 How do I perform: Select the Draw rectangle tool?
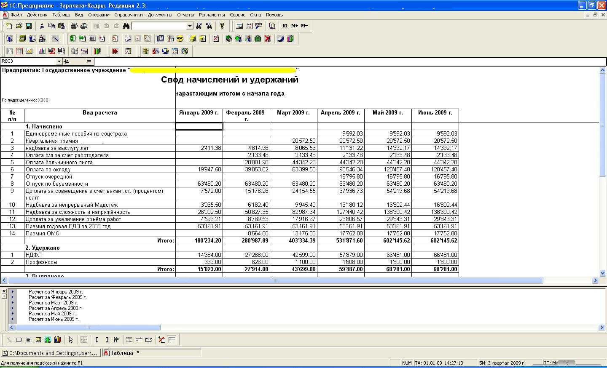[19, 340]
